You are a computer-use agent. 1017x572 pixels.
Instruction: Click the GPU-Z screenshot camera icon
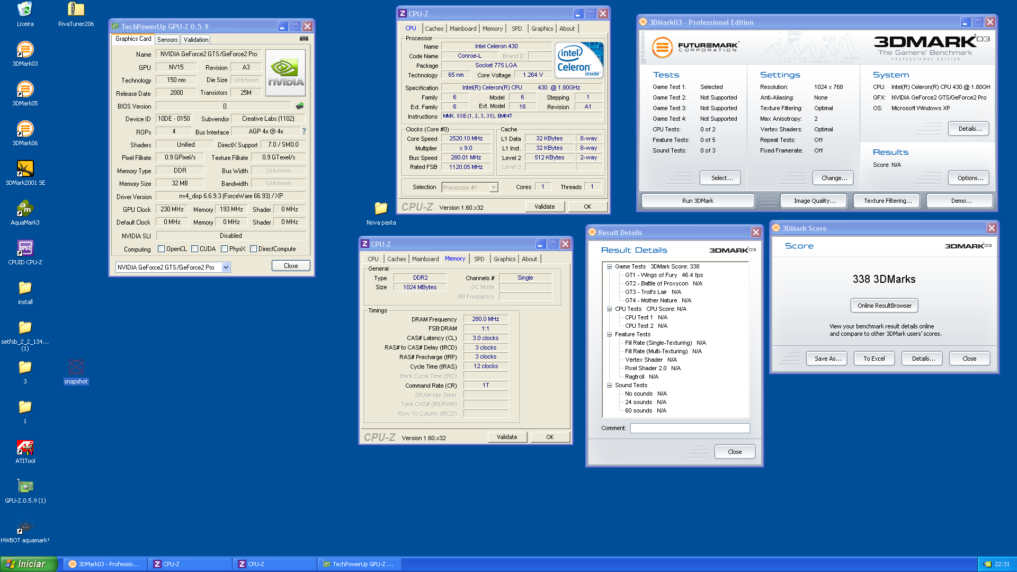click(304, 38)
